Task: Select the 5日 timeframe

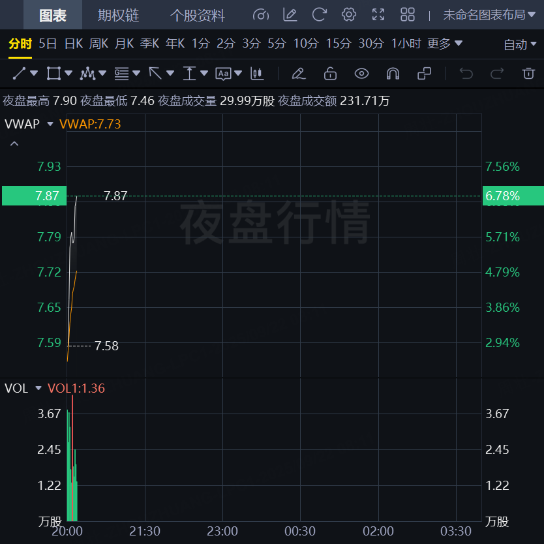Action: click(x=48, y=44)
